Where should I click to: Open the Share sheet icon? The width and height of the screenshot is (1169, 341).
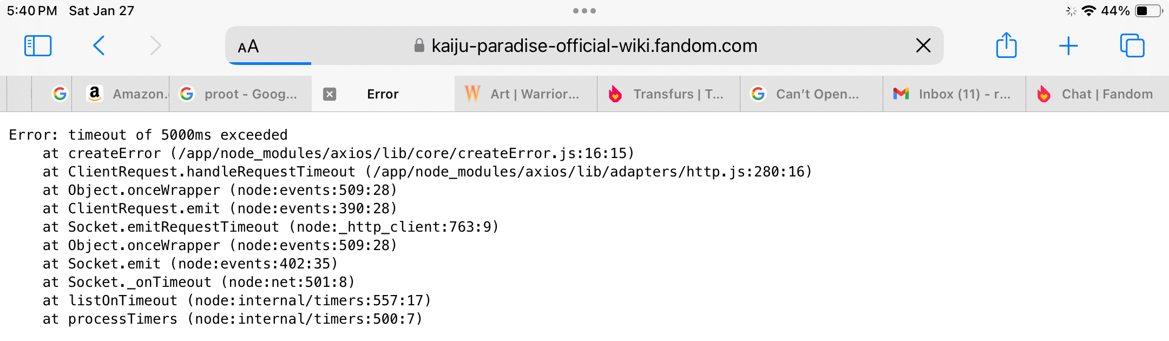pyautogui.click(x=1006, y=45)
